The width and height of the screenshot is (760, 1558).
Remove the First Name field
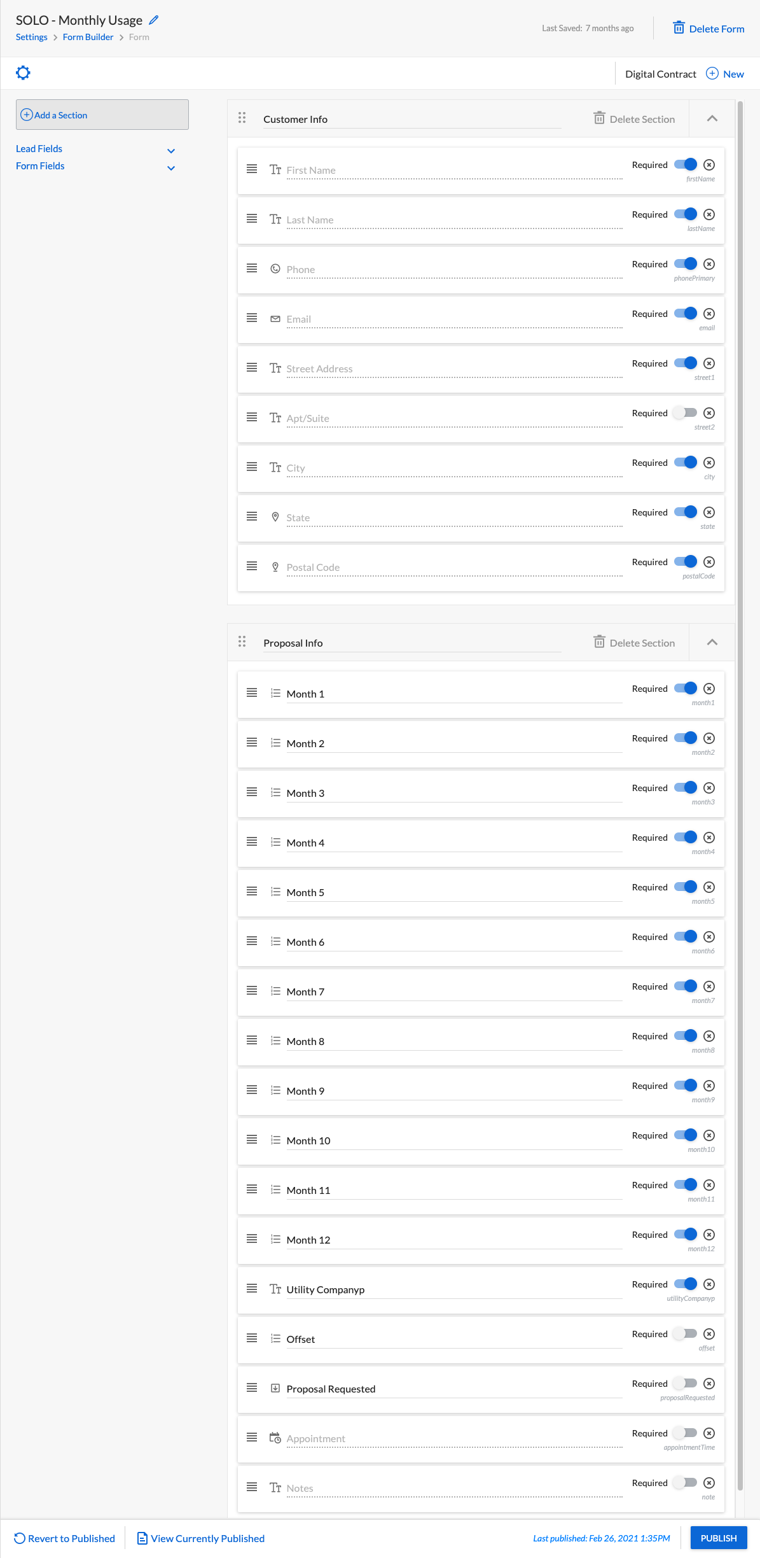point(709,165)
